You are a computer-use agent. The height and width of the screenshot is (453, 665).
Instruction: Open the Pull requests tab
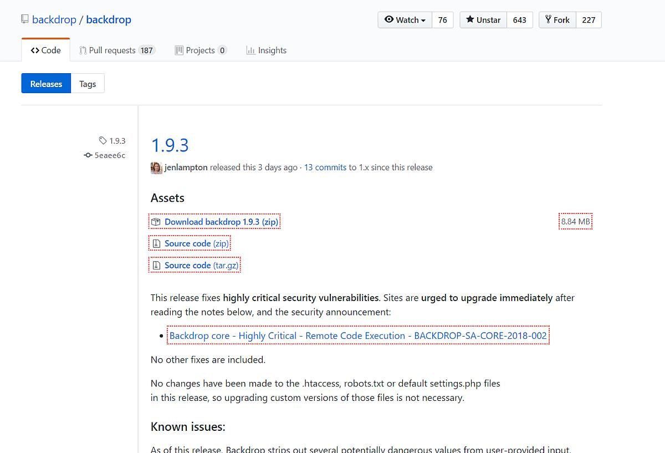tap(116, 50)
